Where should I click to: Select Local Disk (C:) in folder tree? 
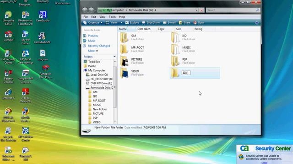97,75
